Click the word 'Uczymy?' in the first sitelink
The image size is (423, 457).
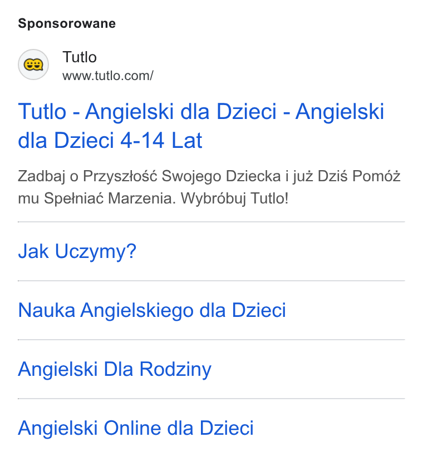pos(95,251)
